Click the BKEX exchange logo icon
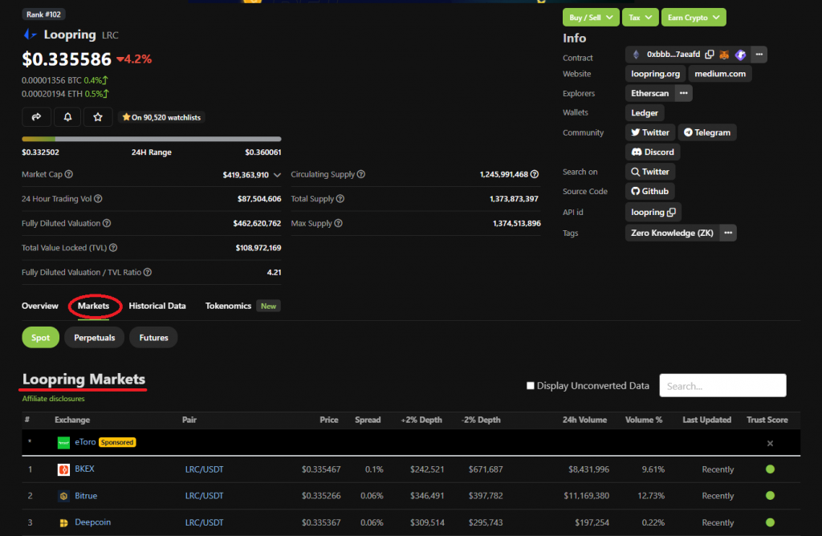The height and width of the screenshot is (536, 822). click(63, 469)
